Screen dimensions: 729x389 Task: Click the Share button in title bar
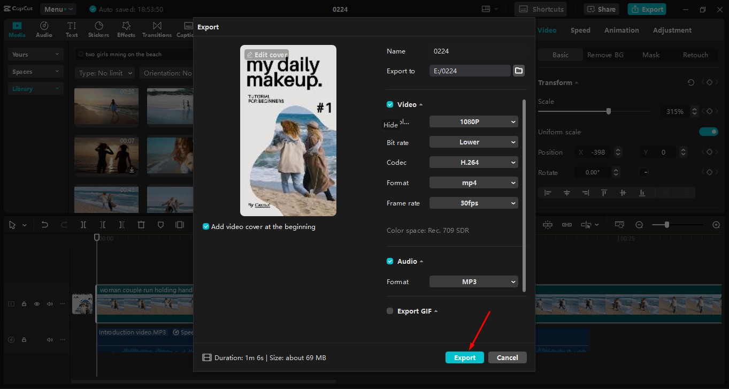tap(601, 9)
